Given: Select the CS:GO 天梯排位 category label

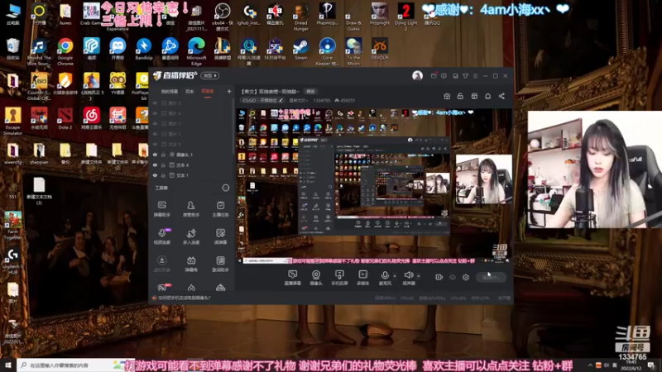Looking at the screenshot, I should 260,100.
